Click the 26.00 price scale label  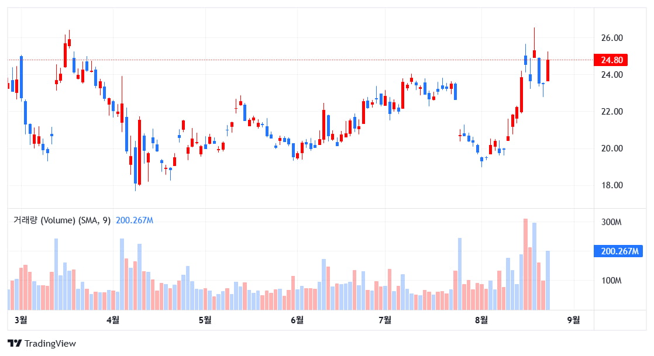point(611,38)
